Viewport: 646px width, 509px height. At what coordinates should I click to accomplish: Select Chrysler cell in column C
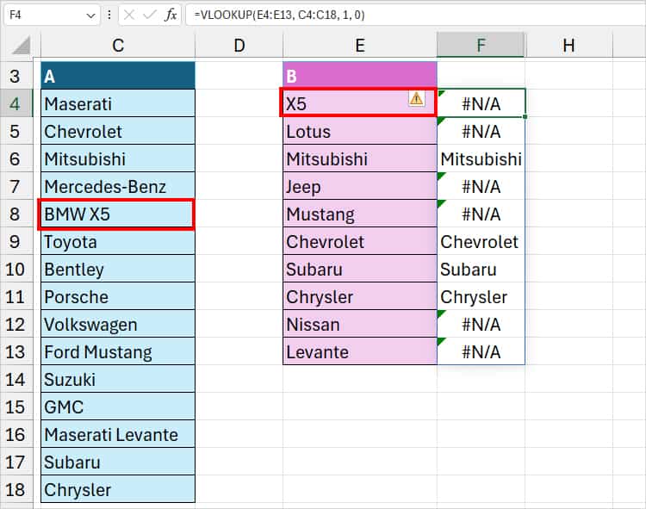click(118, 490)
